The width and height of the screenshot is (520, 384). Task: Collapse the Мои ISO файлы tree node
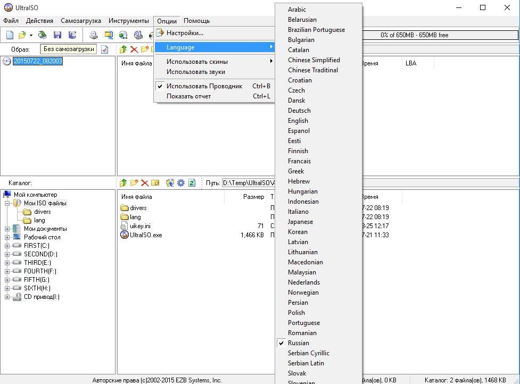pyautogui.click(x=7, y=203)
